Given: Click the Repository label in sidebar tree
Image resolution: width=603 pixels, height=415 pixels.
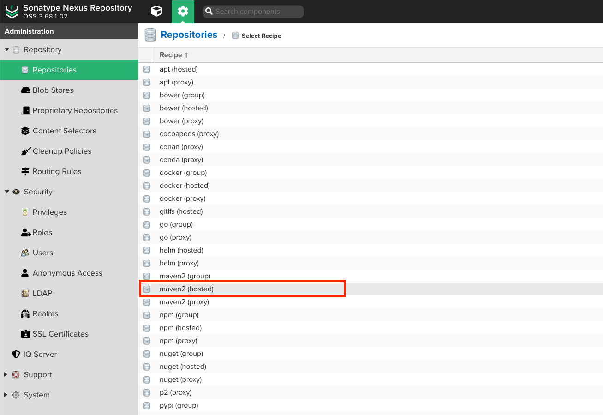Looking at the screenshot, I should 42,49.
